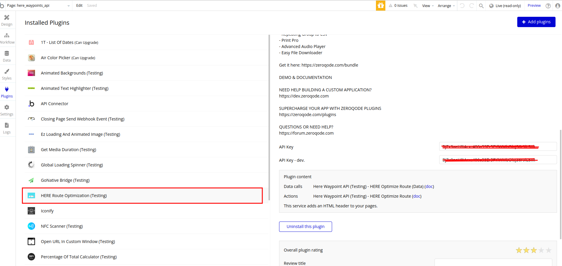
Task: Click the search magnifier icon
Action: click(x=481, y=6)
